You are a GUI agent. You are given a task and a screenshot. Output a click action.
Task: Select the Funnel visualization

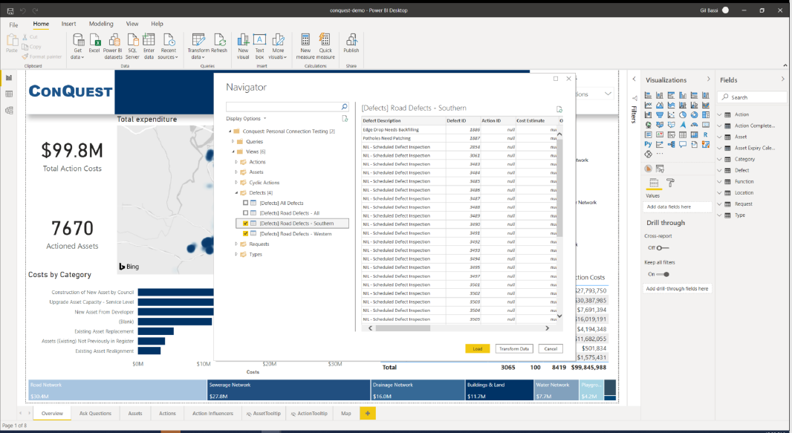[660, 114]
